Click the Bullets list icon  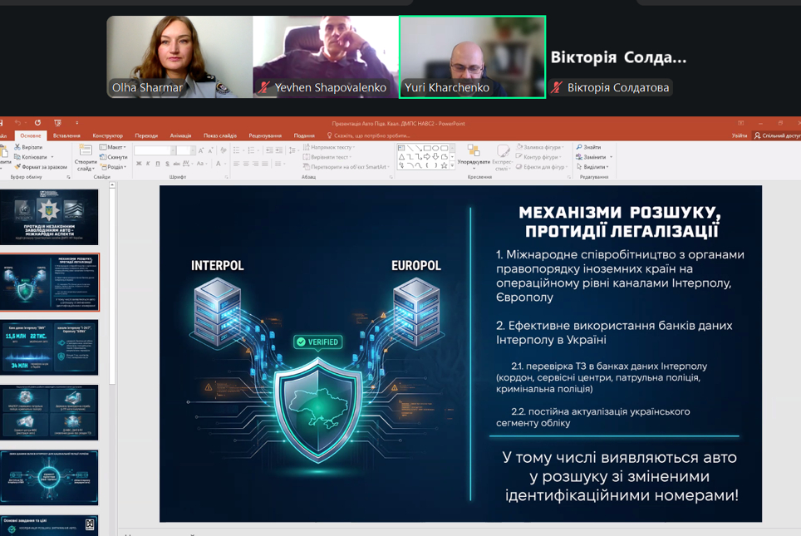(238, 150)
